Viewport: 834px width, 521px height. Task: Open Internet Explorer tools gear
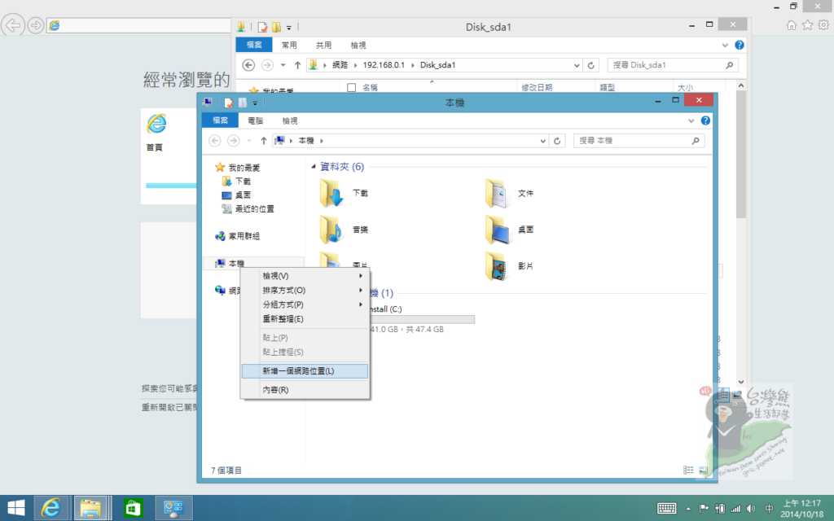click(x=823, y=25)
